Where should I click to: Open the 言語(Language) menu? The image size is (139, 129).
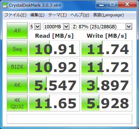point(108,15)
